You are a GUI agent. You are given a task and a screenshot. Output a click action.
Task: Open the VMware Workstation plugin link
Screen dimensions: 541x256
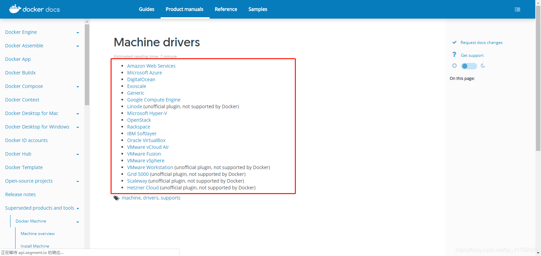coord(150,167)
